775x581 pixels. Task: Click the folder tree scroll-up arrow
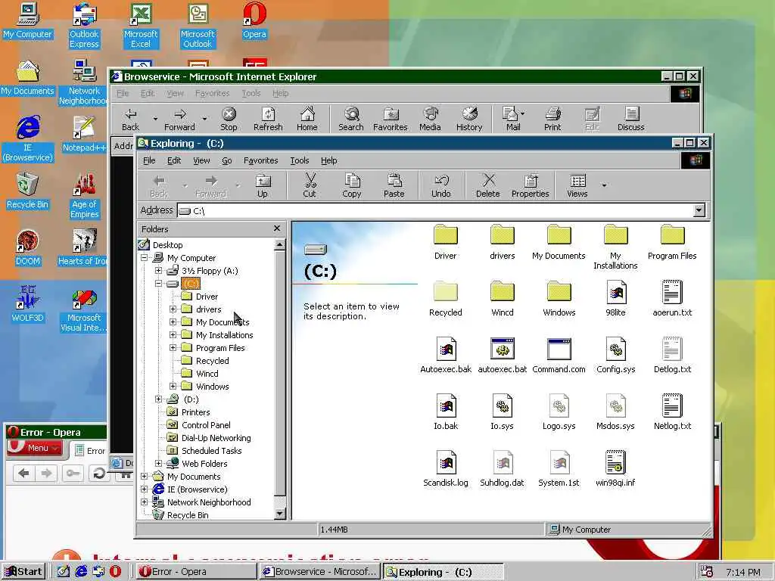click(280, 245)
